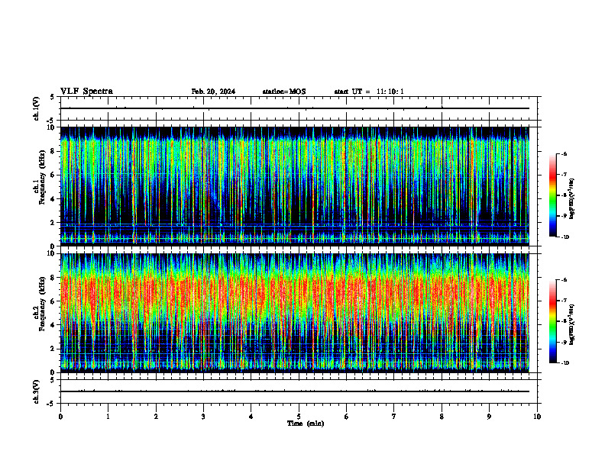Click the "ch.3(V)" waveform axis label
605x467 pixels.
[x=36, y=391]
